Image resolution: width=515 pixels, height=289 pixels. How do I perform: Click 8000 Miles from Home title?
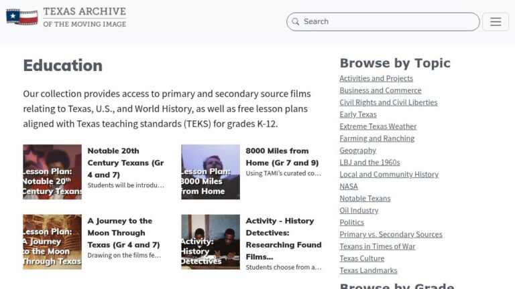282,157
